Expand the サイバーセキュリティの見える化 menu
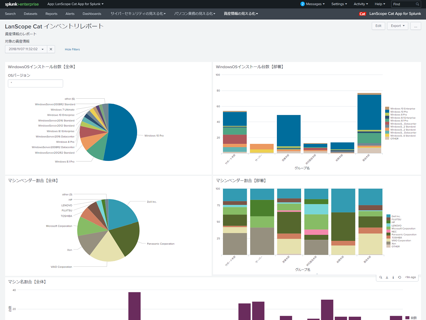Viewport: 426px width, 320px height. point(138,14)
